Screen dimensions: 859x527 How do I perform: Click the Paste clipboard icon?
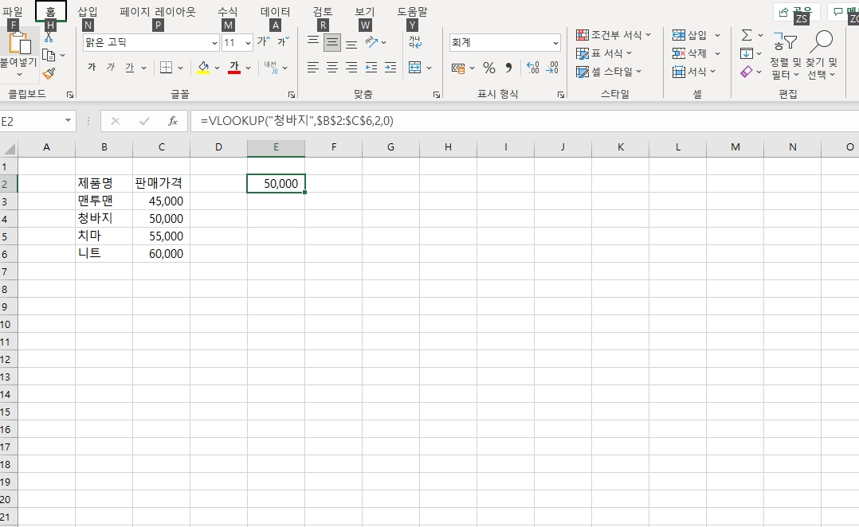click(x=19, y=44)
